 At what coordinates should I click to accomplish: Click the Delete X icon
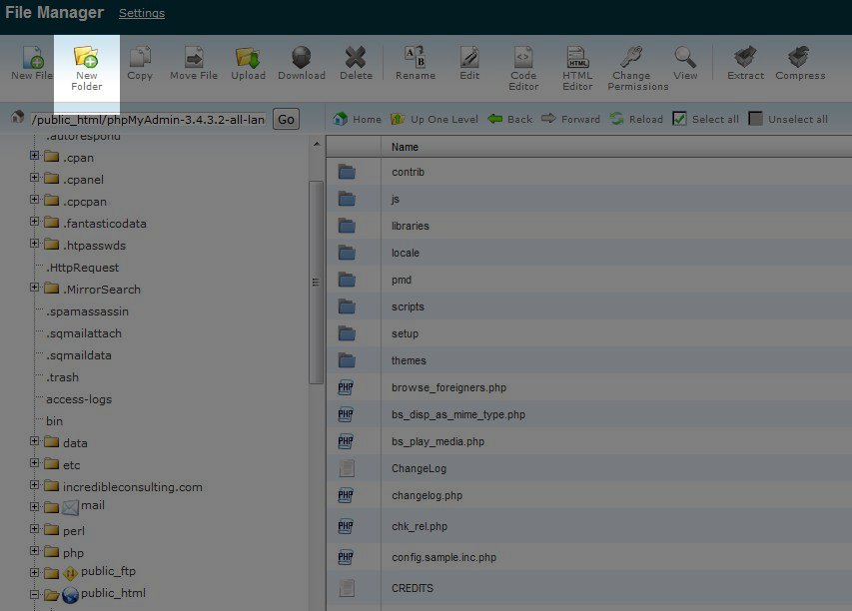[356, 57]
